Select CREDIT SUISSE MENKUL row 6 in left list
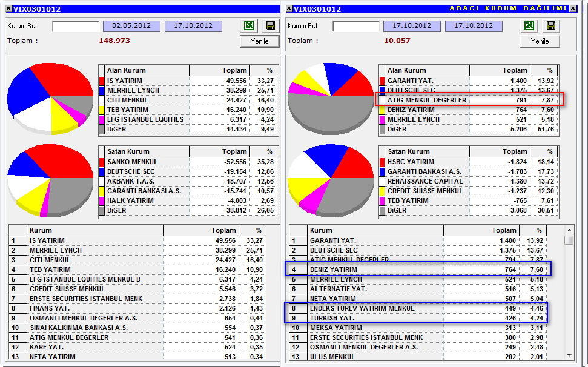This screenshot has height=367, width=588. (137, 289)
